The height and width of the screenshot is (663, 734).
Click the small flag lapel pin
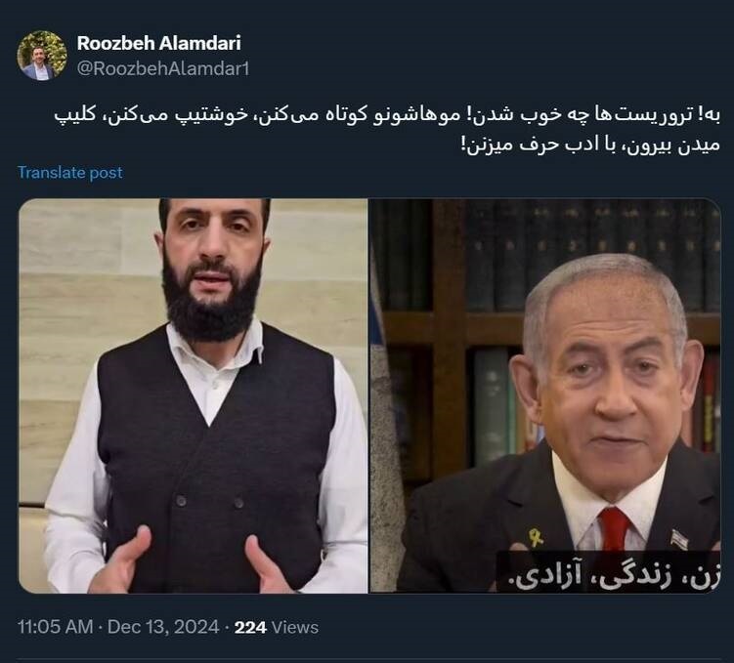[679, 540]
